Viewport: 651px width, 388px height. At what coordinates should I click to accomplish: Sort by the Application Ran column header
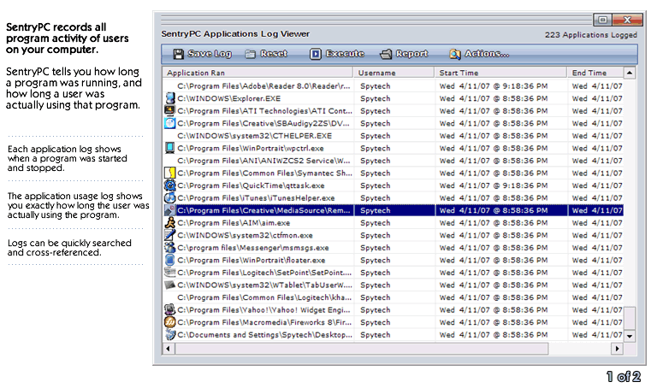coord(257,73)
